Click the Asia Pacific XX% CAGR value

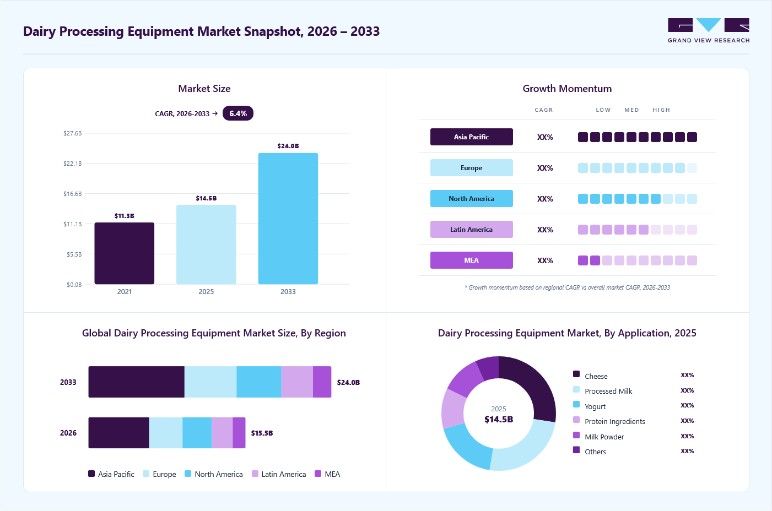545,137
